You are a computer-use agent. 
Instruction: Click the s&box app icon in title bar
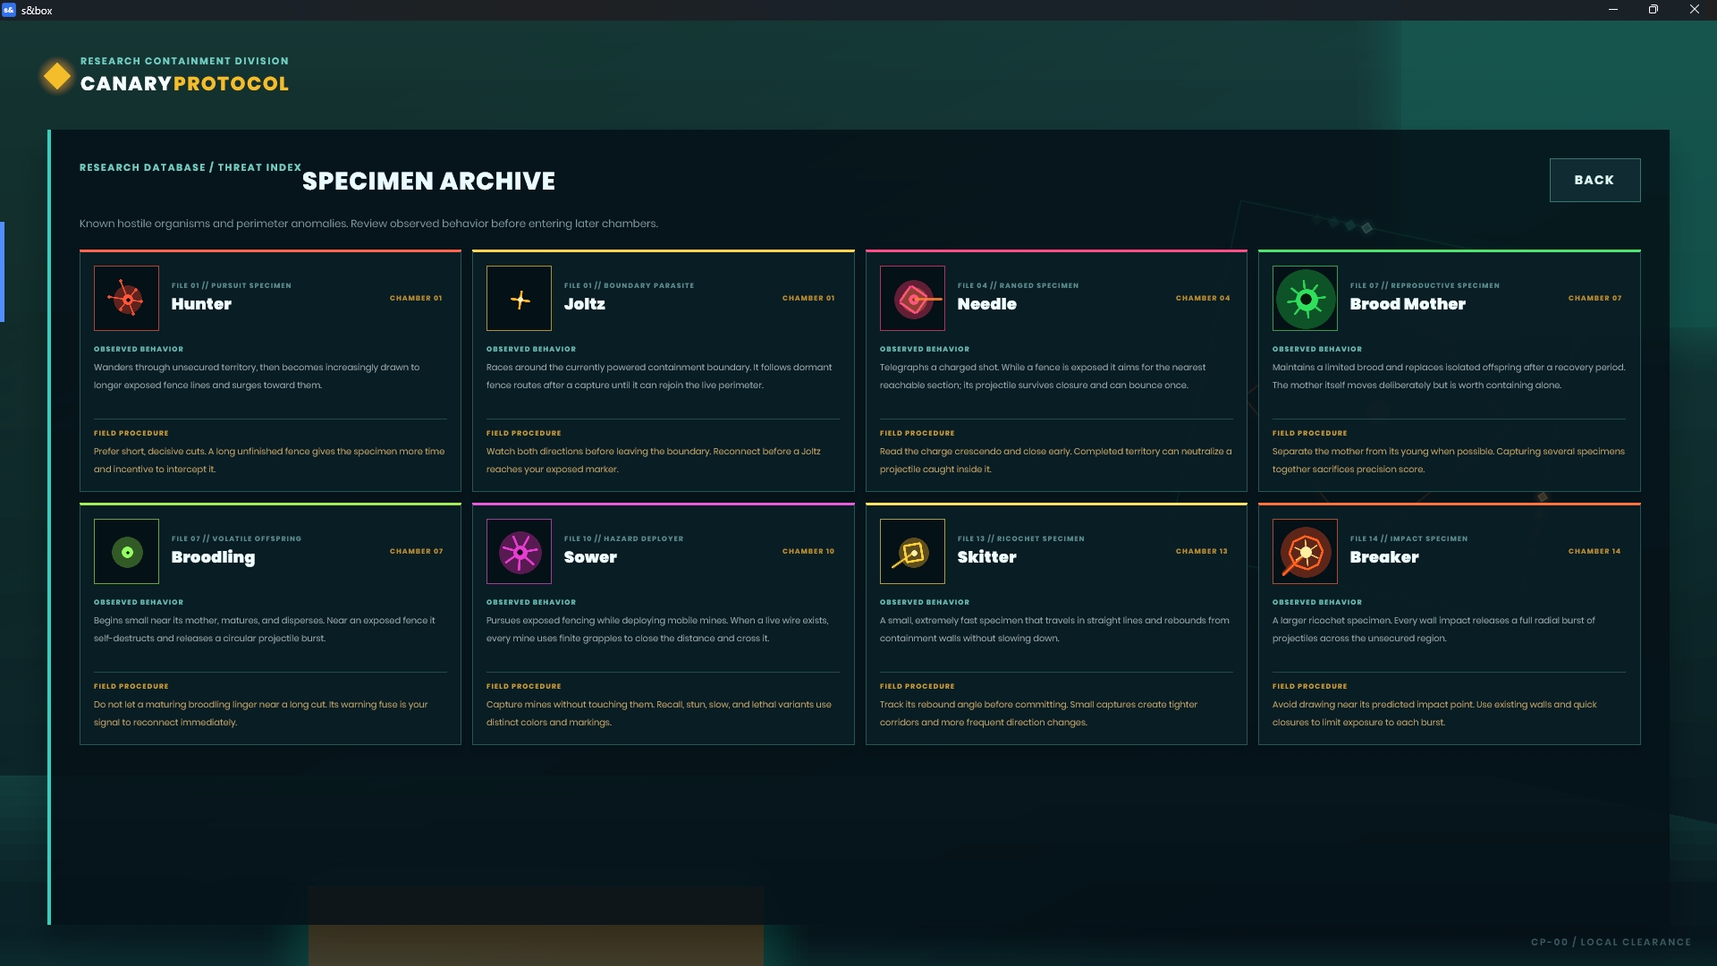click(x=9, y=10)
